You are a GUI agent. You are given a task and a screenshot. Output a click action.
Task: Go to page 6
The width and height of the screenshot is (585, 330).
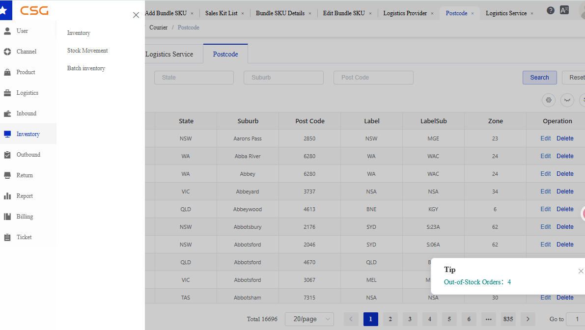[x=469, y=319]
